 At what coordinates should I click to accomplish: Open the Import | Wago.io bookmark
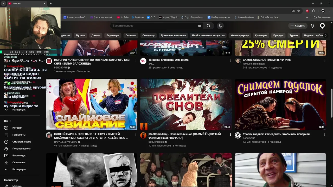tap(169, 17)
